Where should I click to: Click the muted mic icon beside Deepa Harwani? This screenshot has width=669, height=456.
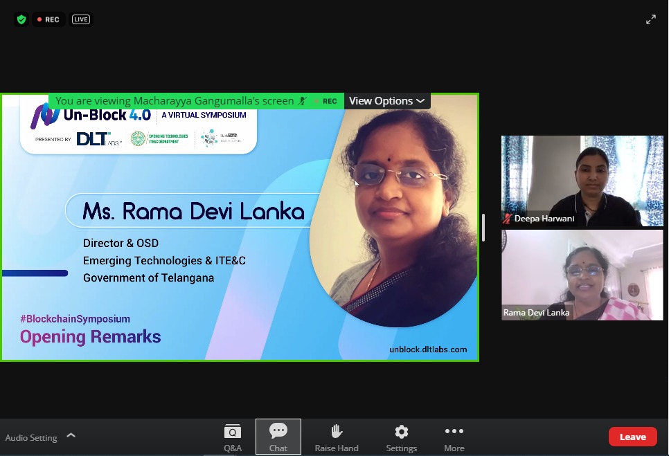507,219
